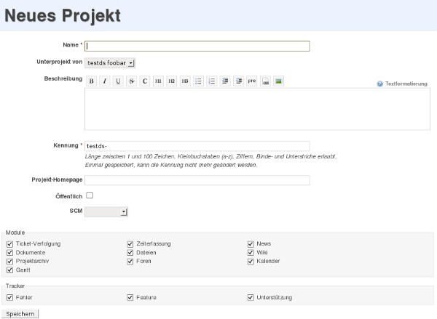Viewport: 437px width, 319px height.
Task: Uncheck Ticket-Verfolgung module
Action: click(x=9, y=244)
